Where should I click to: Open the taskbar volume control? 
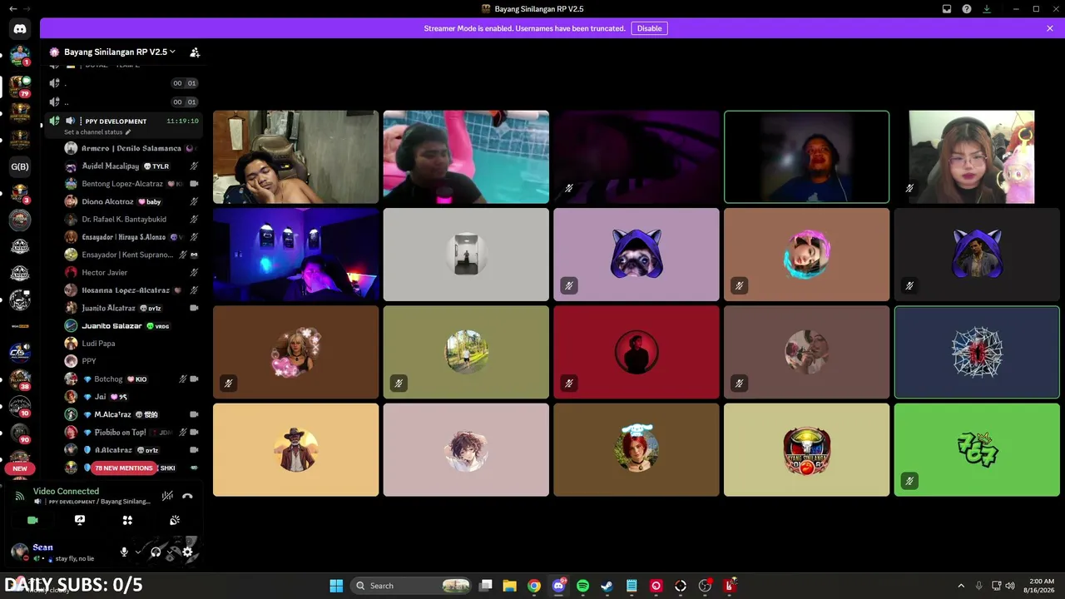[1010, 586]
